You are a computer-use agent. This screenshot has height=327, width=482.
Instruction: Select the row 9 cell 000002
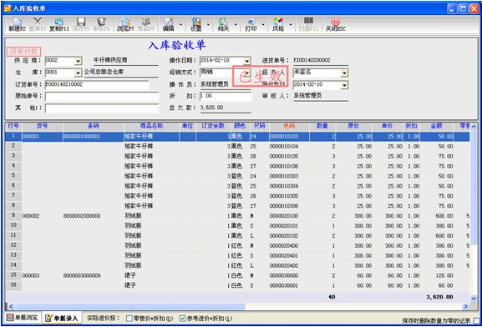click(x=42, y=216)
